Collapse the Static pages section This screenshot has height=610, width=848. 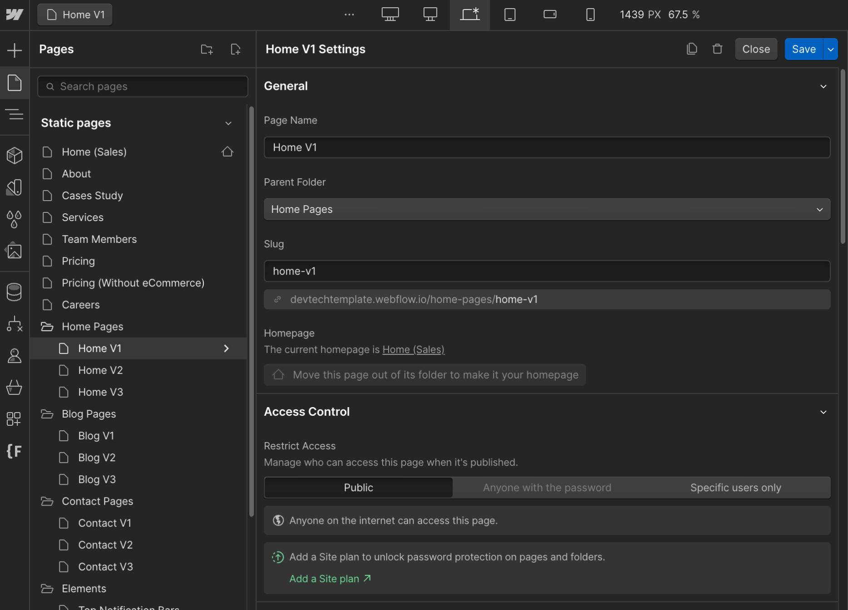[x=228, y=123]
